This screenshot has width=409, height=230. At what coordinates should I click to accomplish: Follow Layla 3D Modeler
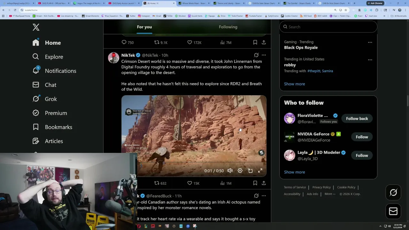point(362,156)
